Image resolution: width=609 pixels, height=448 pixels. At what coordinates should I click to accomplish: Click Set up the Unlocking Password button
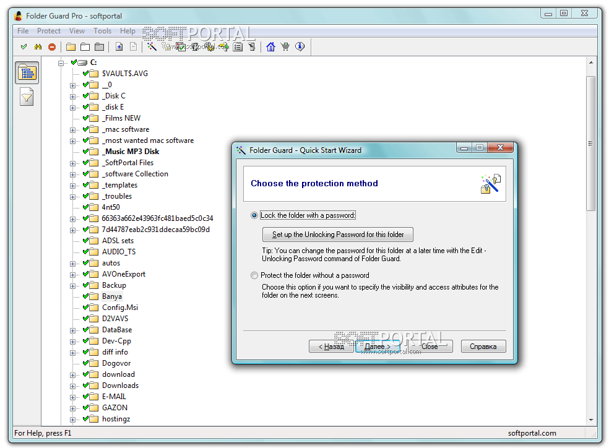(x=337, y=235)
